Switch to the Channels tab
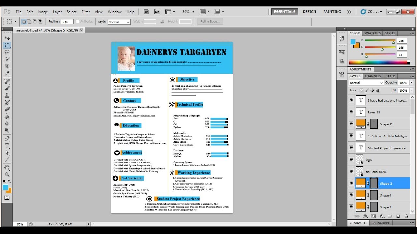This screenshot has width=417, height=234. coord(372,76)
